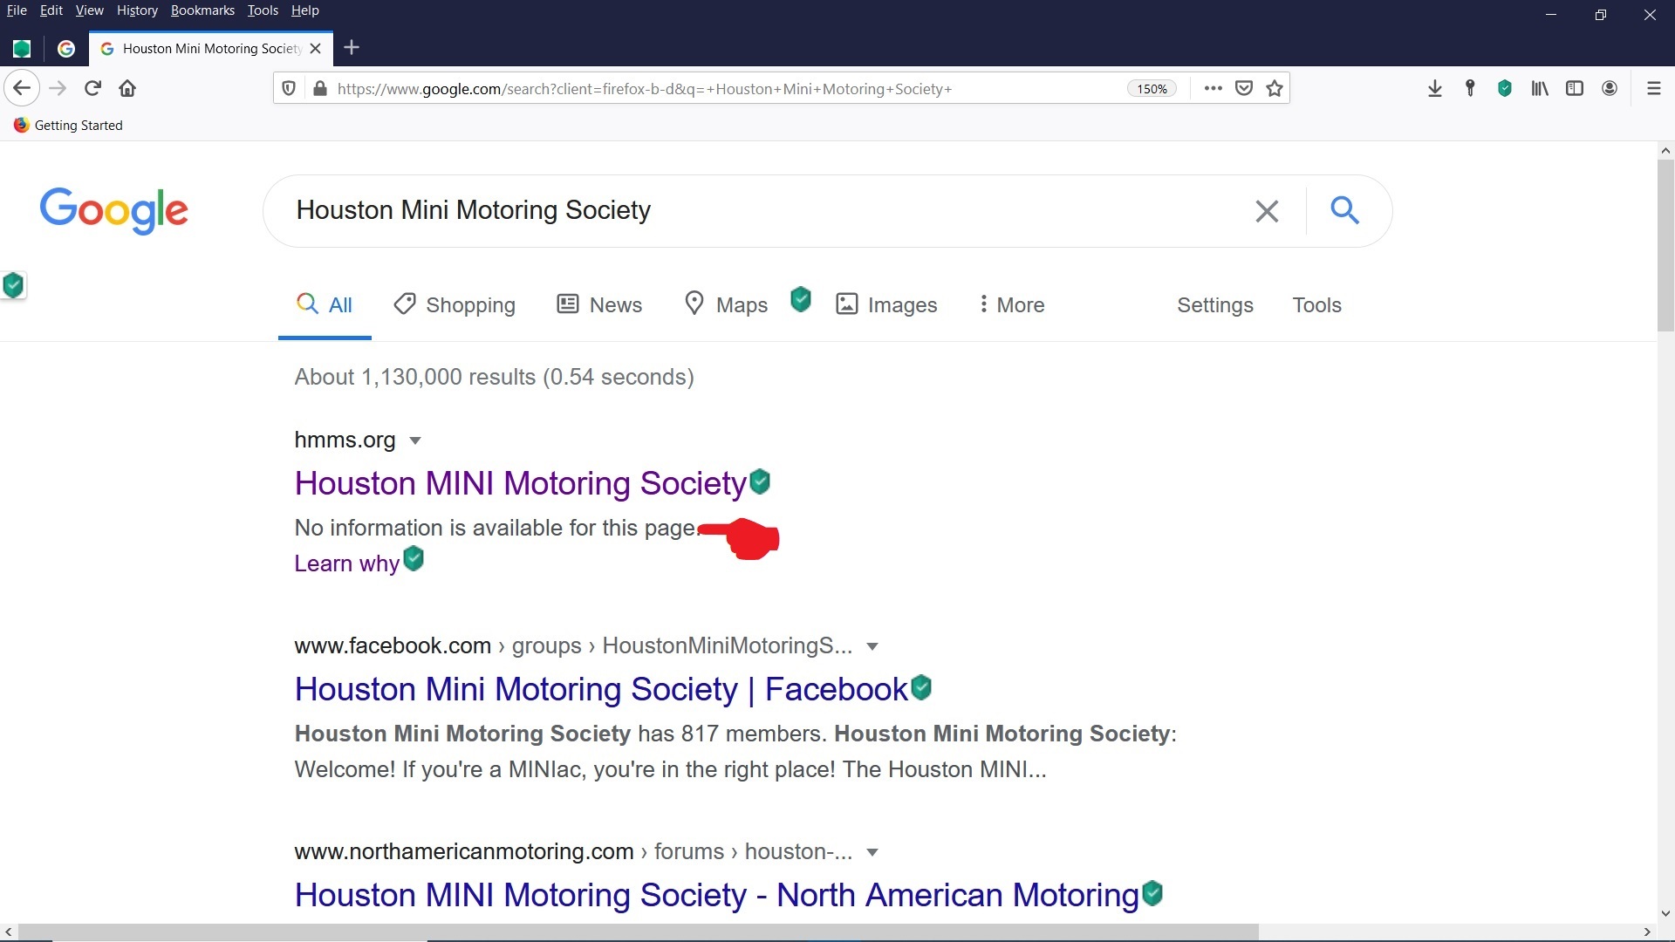The image size is (1675, 942).
Task: Click the safety shield next to hmms.org title
Action: click(x=760, y=481)
